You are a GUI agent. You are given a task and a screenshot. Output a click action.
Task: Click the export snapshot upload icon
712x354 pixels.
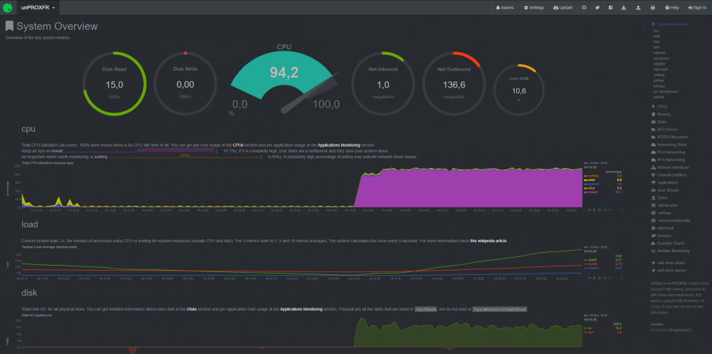639,8
